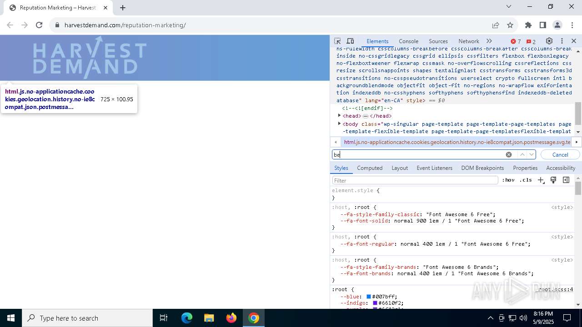The width and height of the screenshot is (582, 327).
Task: Jump to previous search match
Action: click(x=522, y=154)
